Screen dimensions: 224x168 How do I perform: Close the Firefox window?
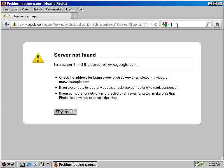tap(220, 4)
